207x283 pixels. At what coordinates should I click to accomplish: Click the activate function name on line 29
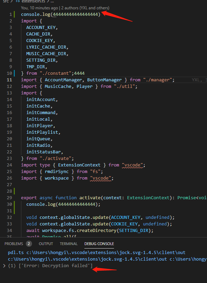90,198
